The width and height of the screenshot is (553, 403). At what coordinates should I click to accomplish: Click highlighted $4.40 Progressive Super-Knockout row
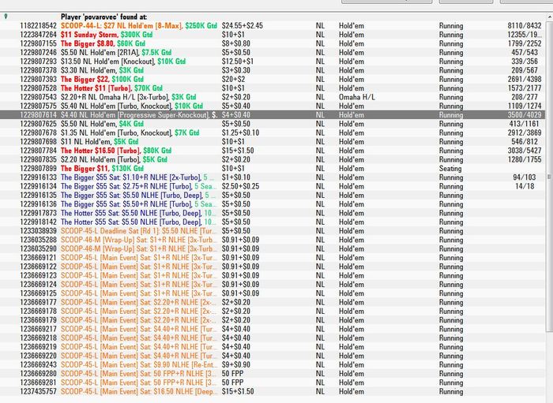pos(273,114)
